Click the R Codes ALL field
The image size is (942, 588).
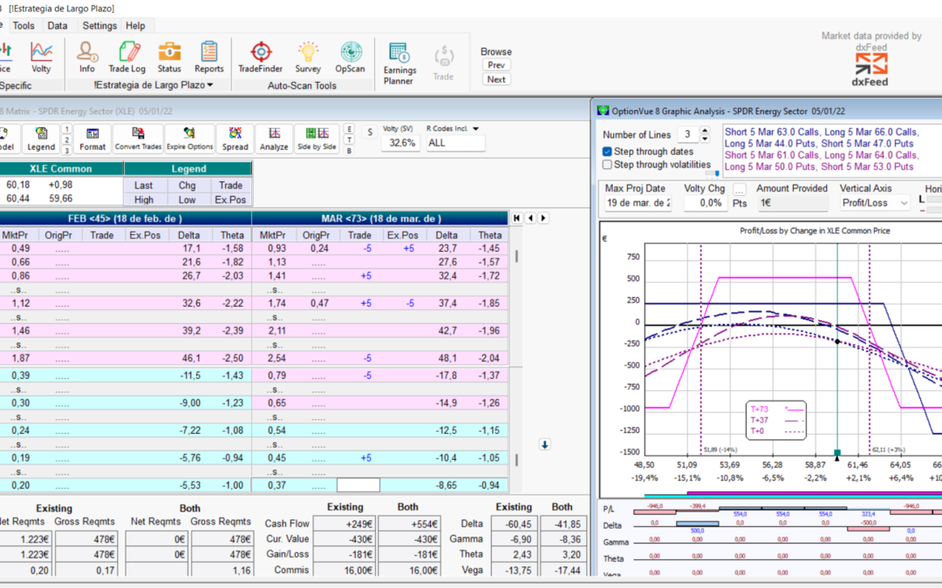pos(455,143)
